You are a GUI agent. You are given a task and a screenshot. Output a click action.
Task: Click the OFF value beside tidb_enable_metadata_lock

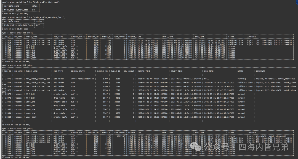[x=38, y=25]
